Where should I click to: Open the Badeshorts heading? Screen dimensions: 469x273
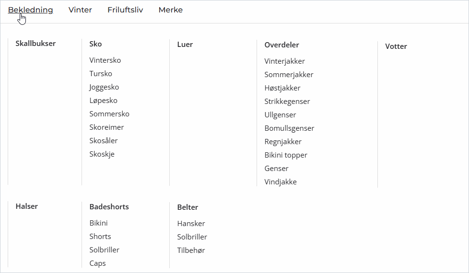click(109, 207)
